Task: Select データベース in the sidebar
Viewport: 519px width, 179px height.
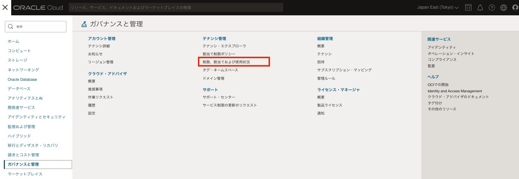Action: point(19,88)
